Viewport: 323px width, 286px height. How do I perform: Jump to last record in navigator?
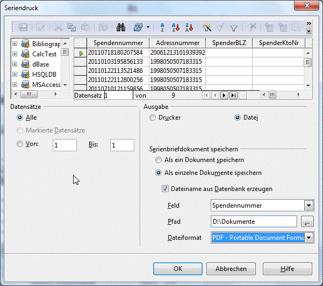[233, 95]
